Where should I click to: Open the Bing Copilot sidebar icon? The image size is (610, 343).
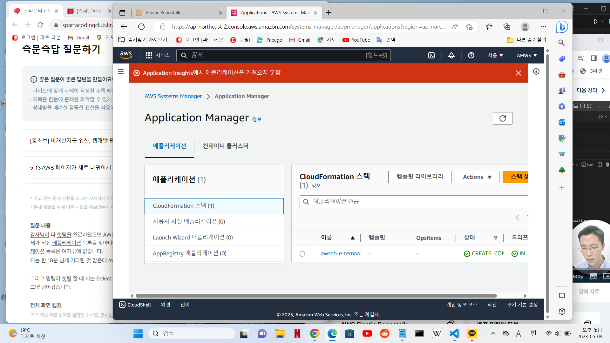coord(562,27)
